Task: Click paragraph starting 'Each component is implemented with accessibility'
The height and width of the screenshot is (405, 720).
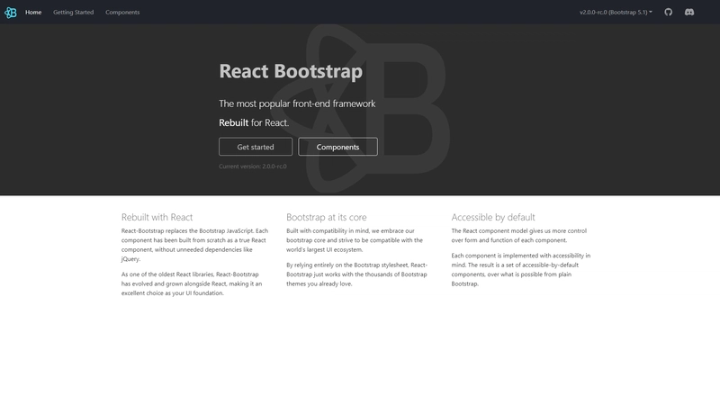Action: [521, 269]
